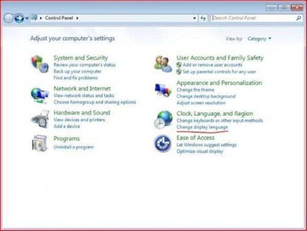Click View network status and tasks

tap(84, 96)
